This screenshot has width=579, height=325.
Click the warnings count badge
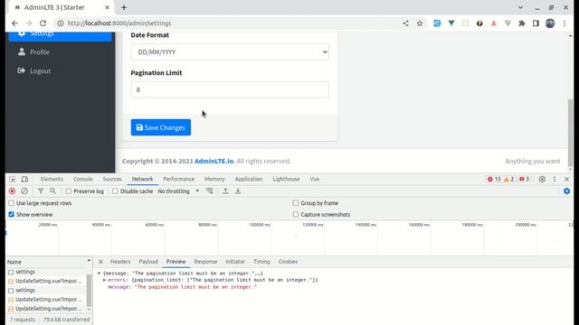coord(508,179)
